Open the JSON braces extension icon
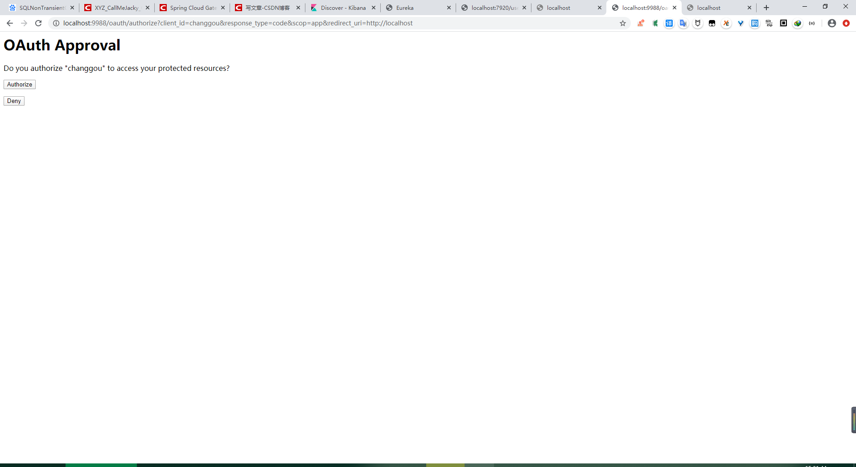The height and width of the screenshot is (467, 856). [x=812, y=23]
